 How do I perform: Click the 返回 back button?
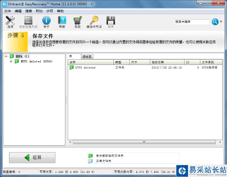pyautogui.click(x=32, y=157)
